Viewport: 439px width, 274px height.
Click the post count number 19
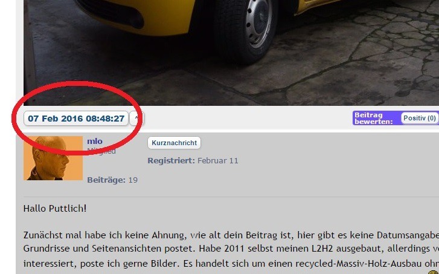point(133,180)
